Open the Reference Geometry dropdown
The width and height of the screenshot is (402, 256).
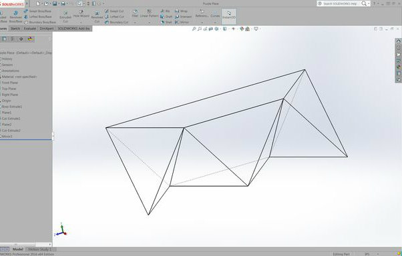pos(202,22)
